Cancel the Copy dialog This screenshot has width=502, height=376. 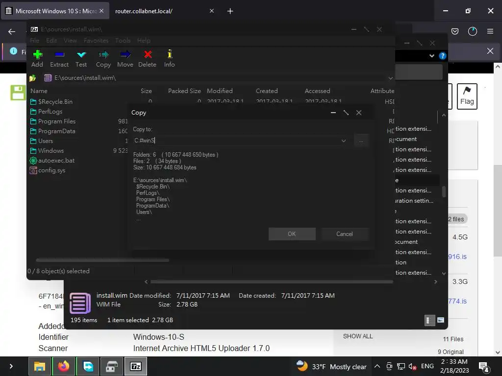pos(345,234)
